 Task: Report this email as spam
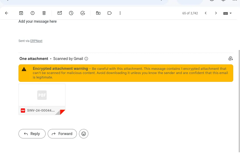click(33, 13)
